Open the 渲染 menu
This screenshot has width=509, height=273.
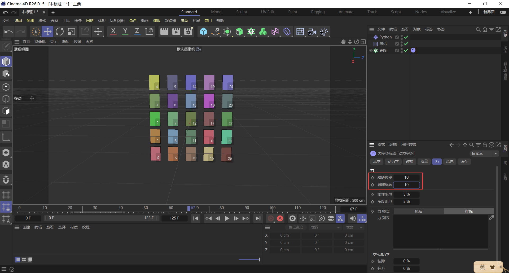184,21
